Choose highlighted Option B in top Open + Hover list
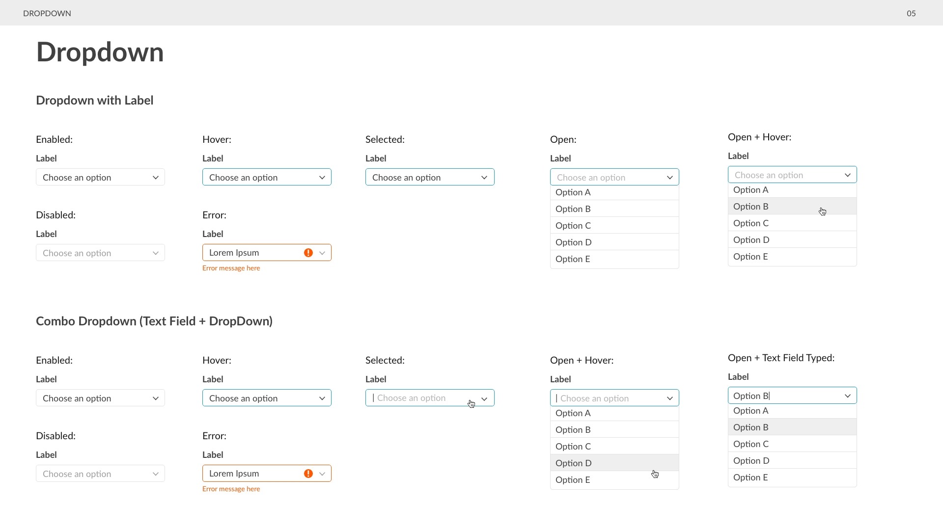943x530 pixels. coord(792,207)
